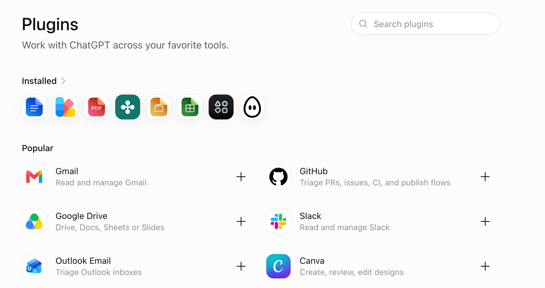Open the colorful blocks plugin icon
This screenshot has height=288, width=545.
pos(65,107)
